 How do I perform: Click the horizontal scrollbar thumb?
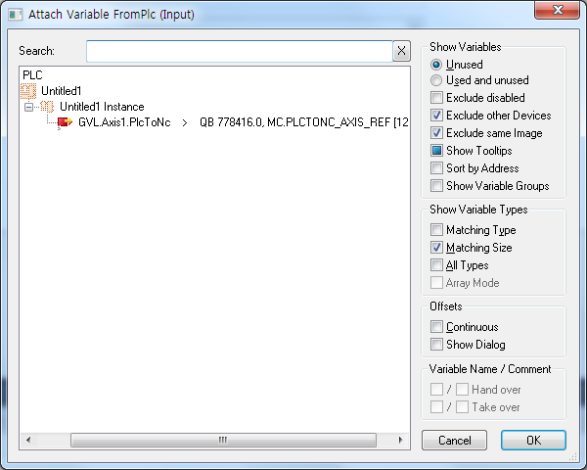pyautogui.click(x=223, y=440)
